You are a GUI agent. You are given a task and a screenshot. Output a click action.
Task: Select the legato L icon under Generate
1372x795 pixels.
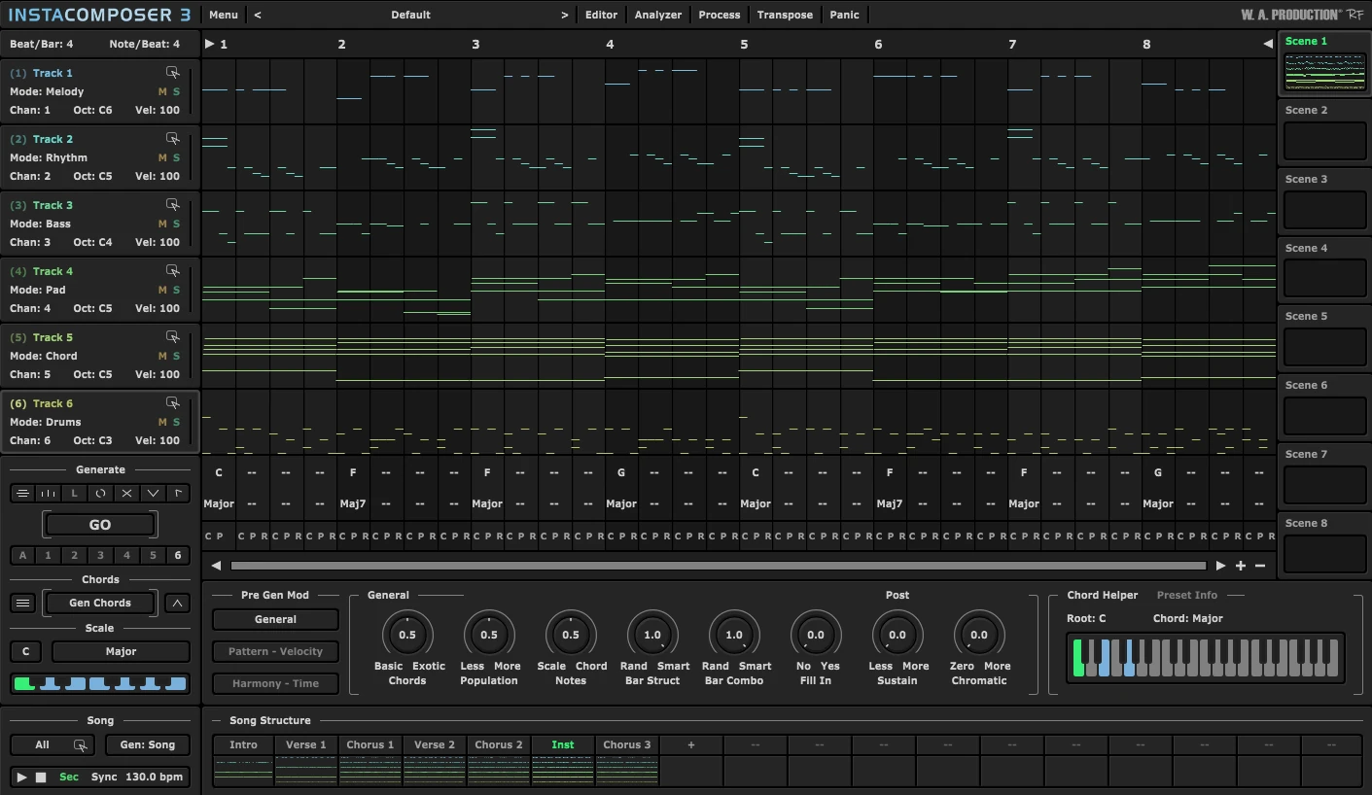pyautogui.click(x=75, y=493)
